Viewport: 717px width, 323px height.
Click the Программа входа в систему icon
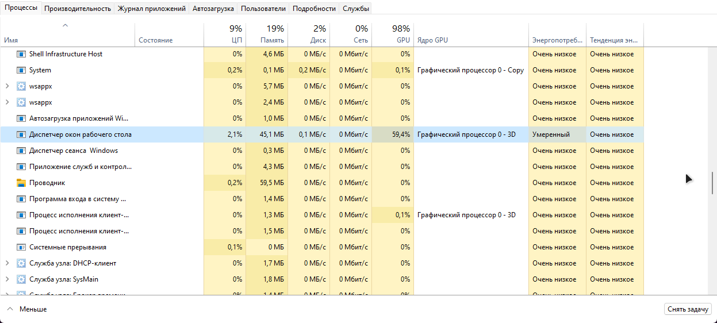tap(21, 199)
